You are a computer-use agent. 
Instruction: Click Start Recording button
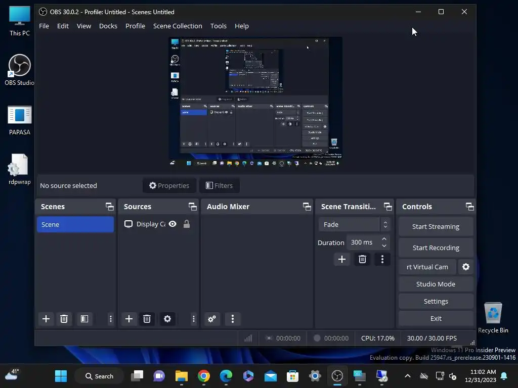(x=436, y=248)
